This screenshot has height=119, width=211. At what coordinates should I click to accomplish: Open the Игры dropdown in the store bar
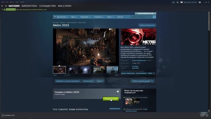pyautogui.click(x=74, y=17)
